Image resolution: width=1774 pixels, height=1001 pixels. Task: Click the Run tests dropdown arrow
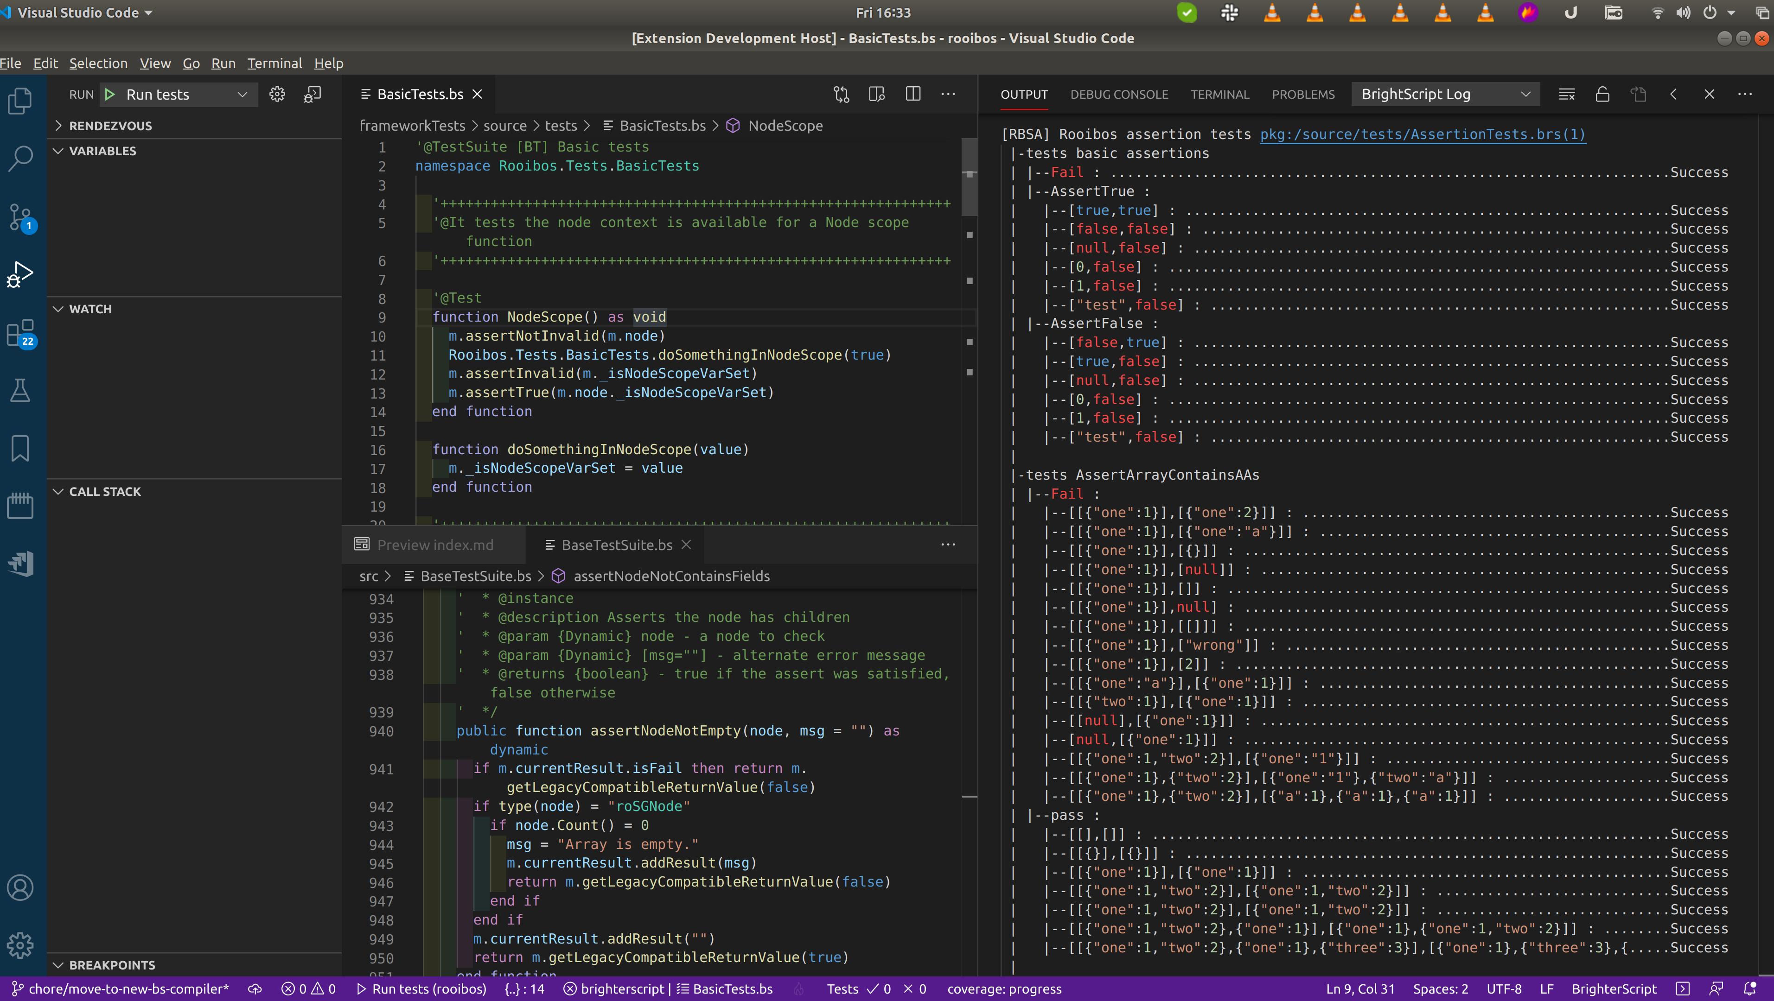(242, 94)
